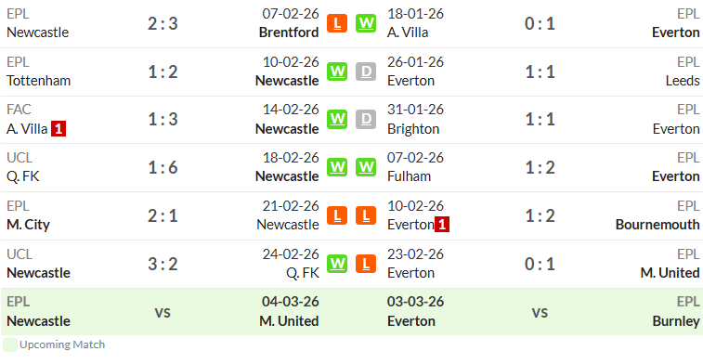Click the red card icon beside A. Villa
The image size is (703, 364).
59,129
